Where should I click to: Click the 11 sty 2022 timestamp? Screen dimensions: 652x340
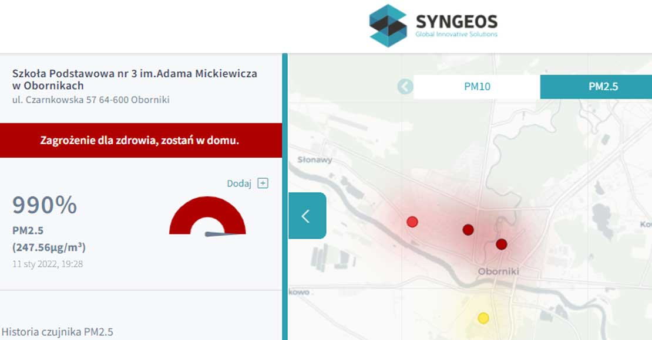[46, 264]
